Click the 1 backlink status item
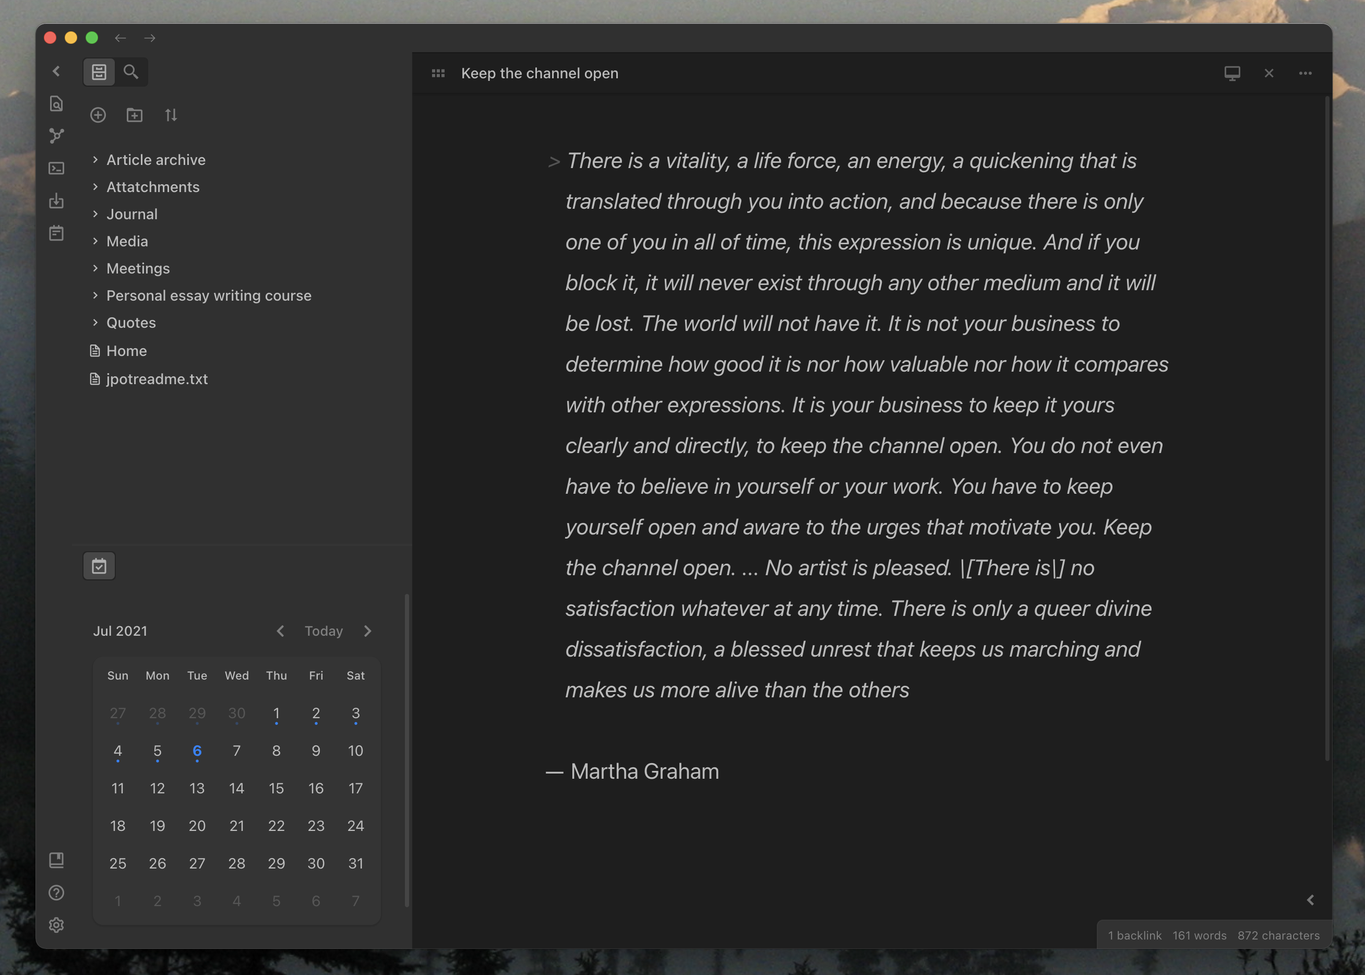The width and height of the screenshot is (1365, 975). [1134, 936]
